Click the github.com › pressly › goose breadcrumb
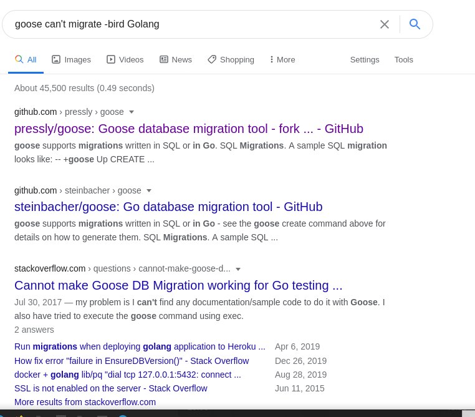The width and height of the screenshot is (475, 417). coord(69,112)
